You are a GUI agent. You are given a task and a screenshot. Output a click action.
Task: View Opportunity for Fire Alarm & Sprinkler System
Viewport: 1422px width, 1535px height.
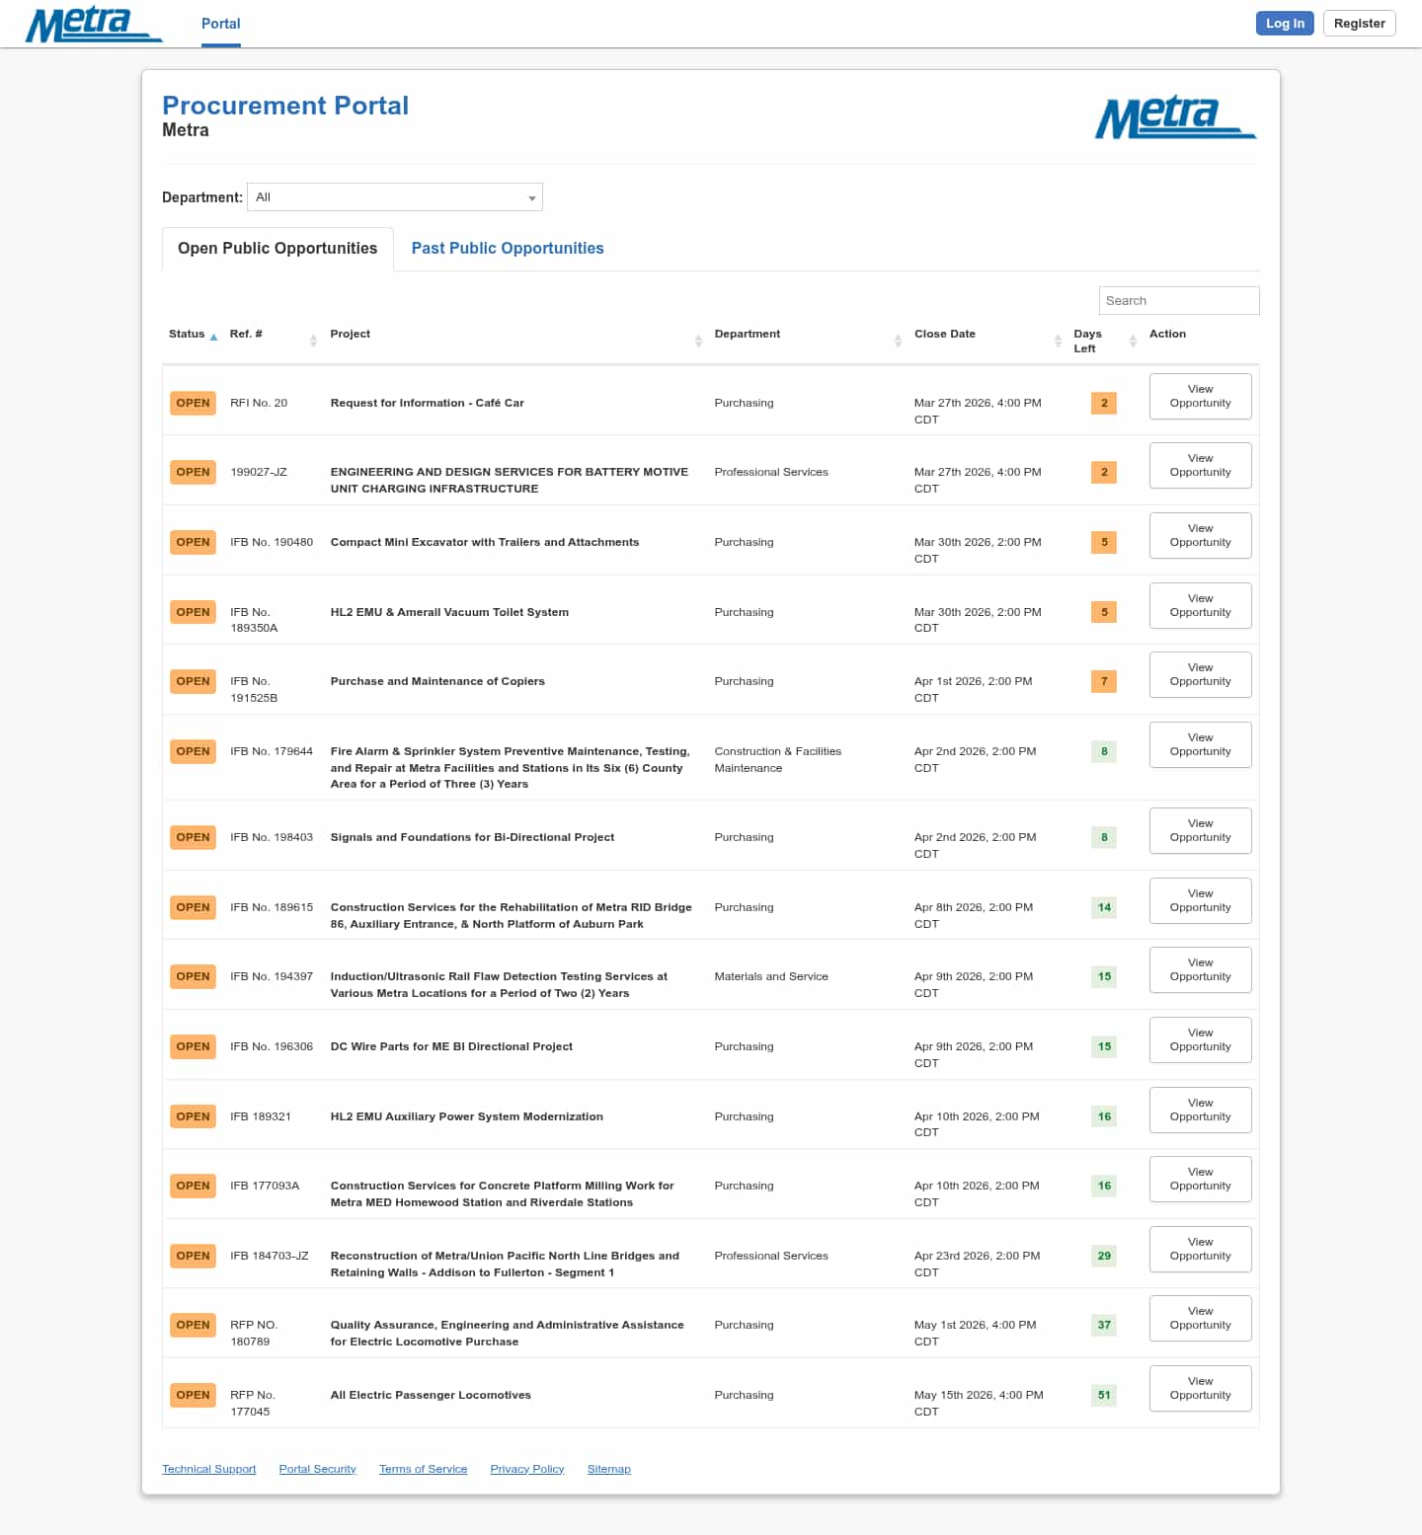coord(1200,744)
